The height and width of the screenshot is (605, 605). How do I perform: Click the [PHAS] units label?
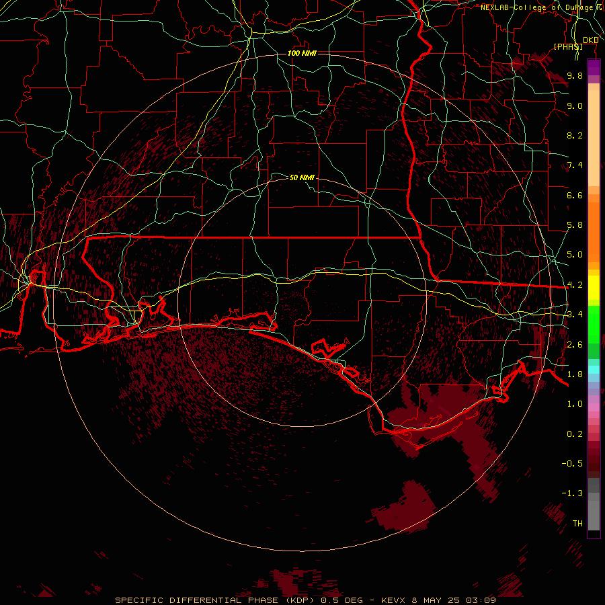point(568,46)
